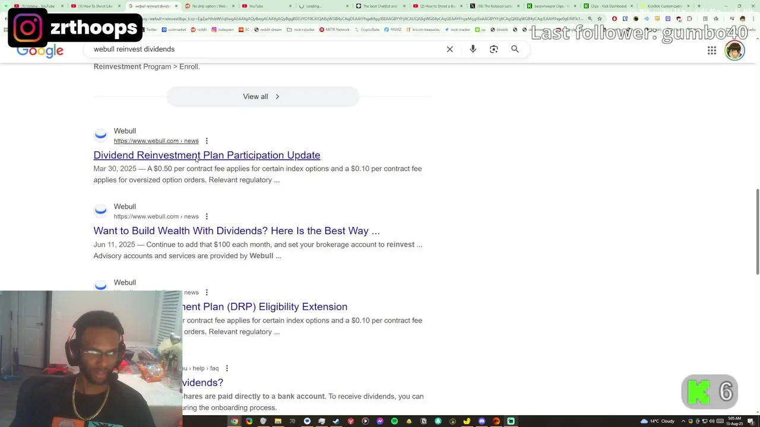Open options for Want to Build Wealth result
This screenshot has height=427, width=760.
click(x=207, y=217)
